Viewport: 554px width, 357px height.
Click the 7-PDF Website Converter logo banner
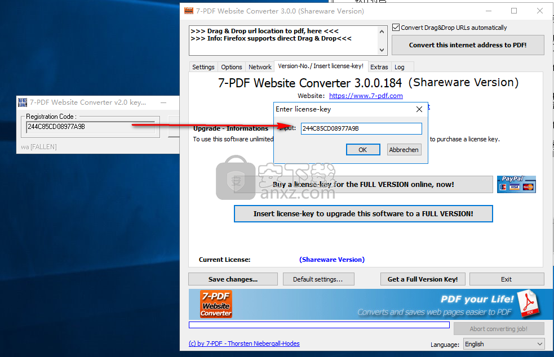click(216, 304)
